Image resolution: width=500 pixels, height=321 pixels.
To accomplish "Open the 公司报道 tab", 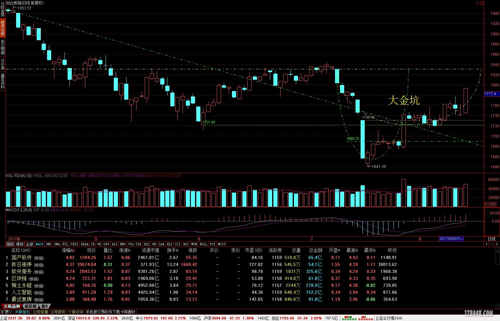I will [40, 312].
